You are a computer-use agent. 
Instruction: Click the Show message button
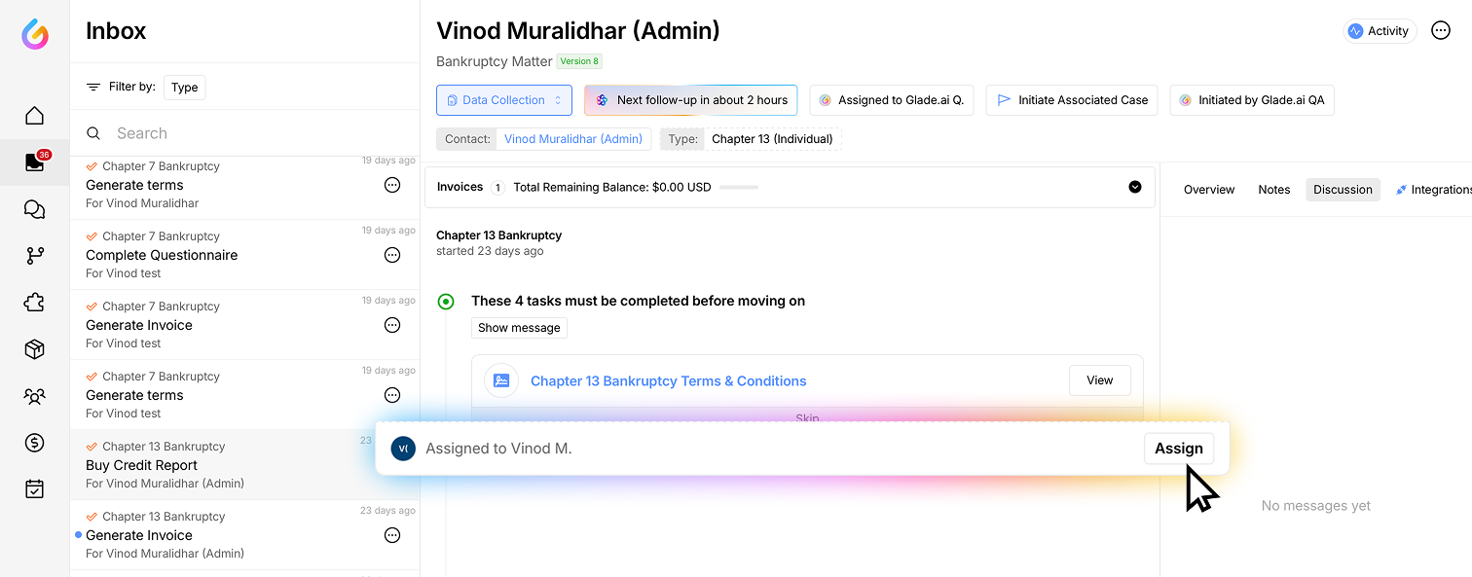519,328
